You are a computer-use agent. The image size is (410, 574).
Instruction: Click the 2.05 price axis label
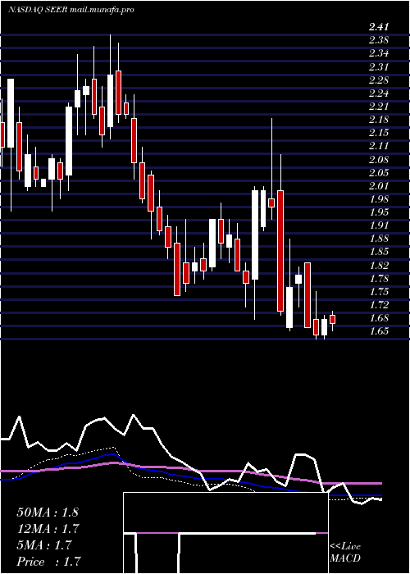click(x=379, y=172)
